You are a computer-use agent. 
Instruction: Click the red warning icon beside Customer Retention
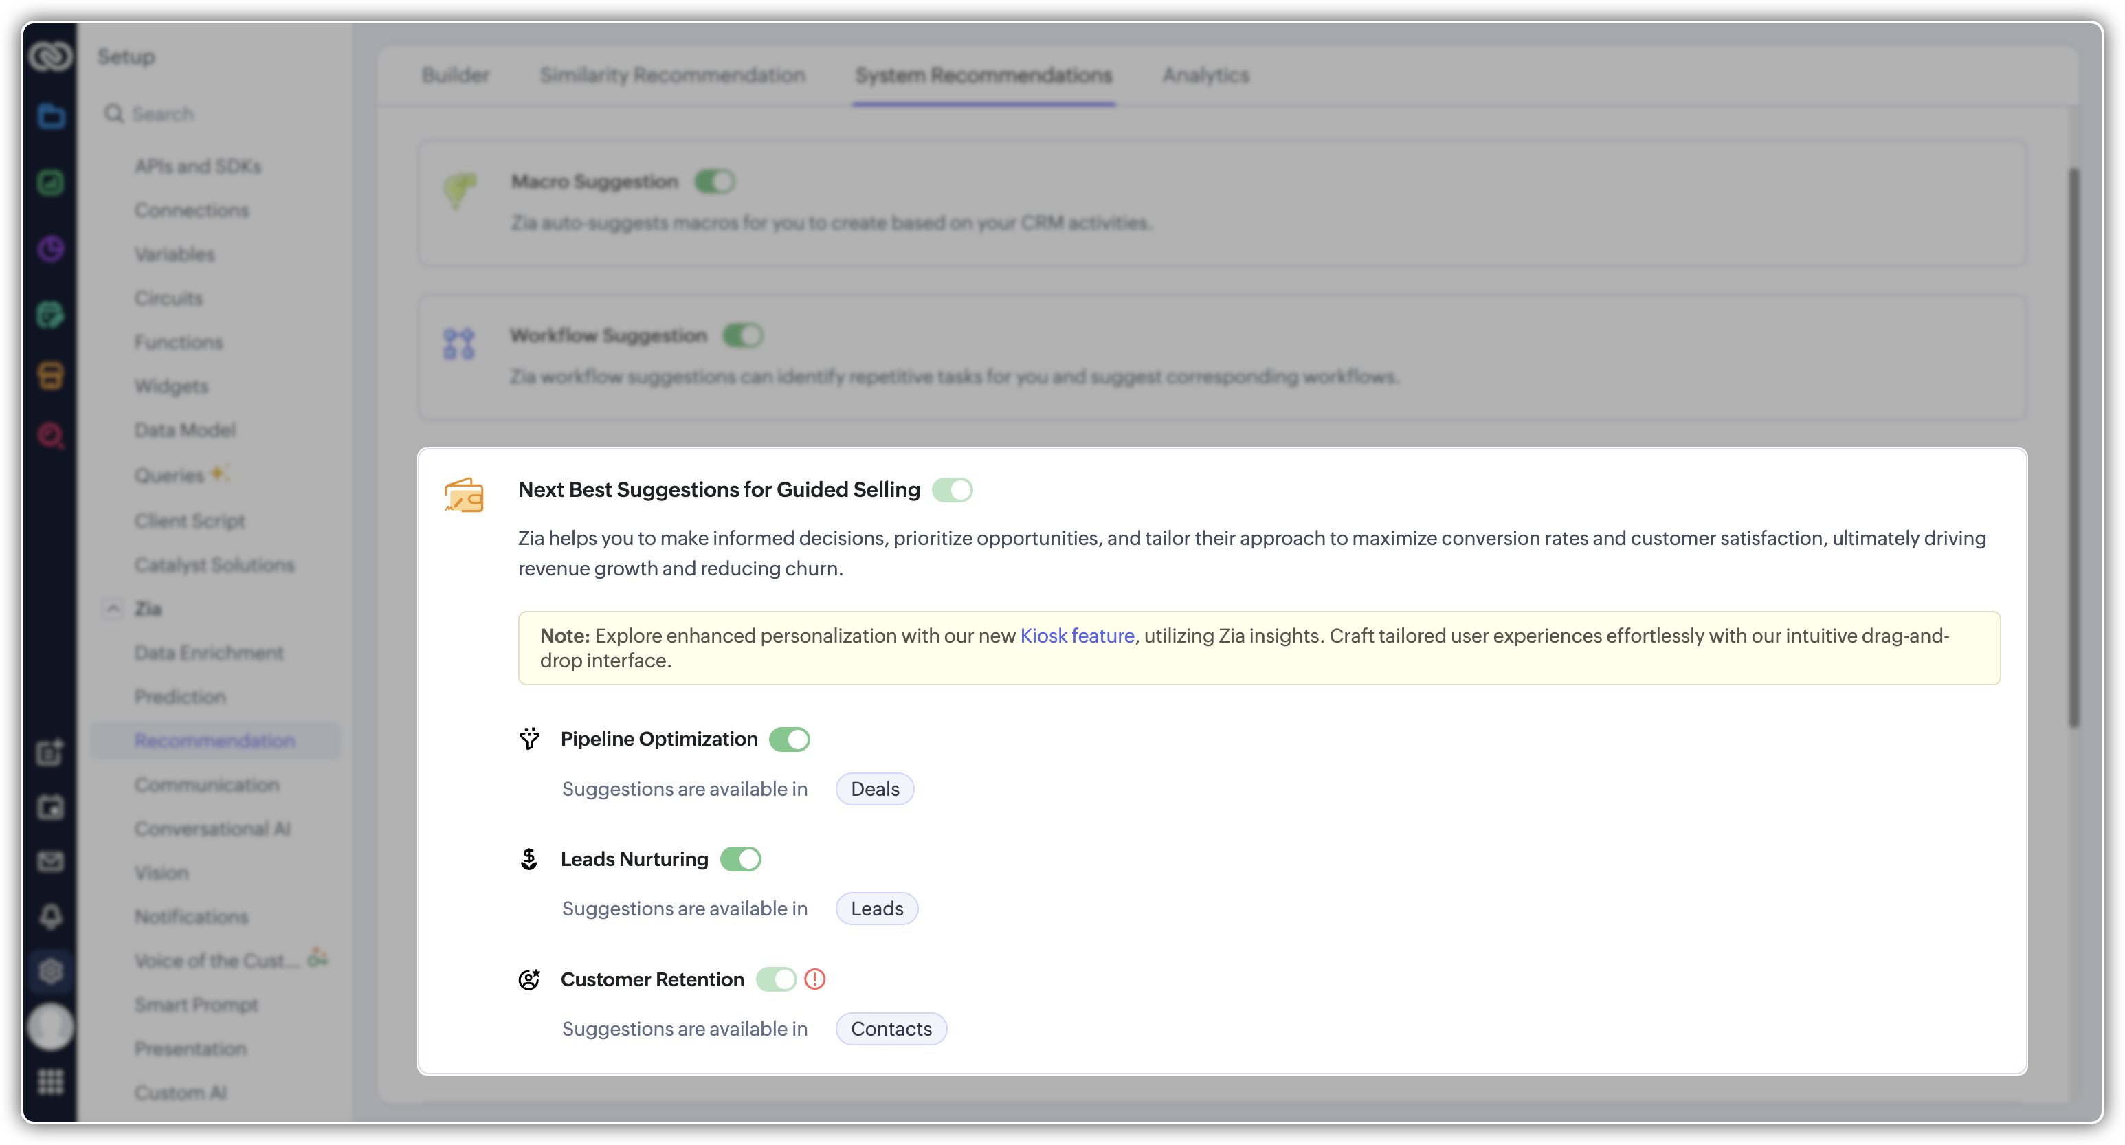814,979
